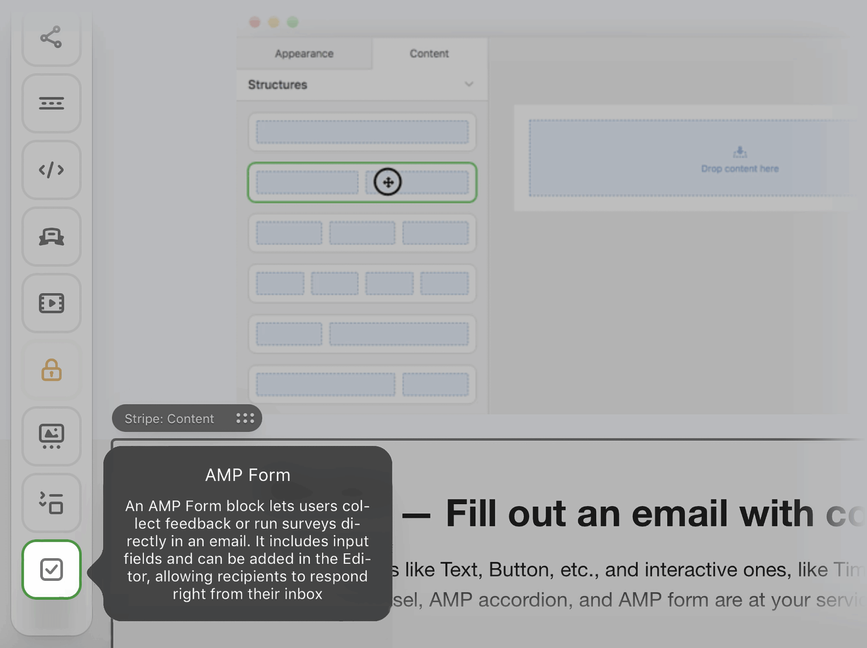Click the AMP Form tooltip title
The image size is (867, 648).
click(248, 475)
